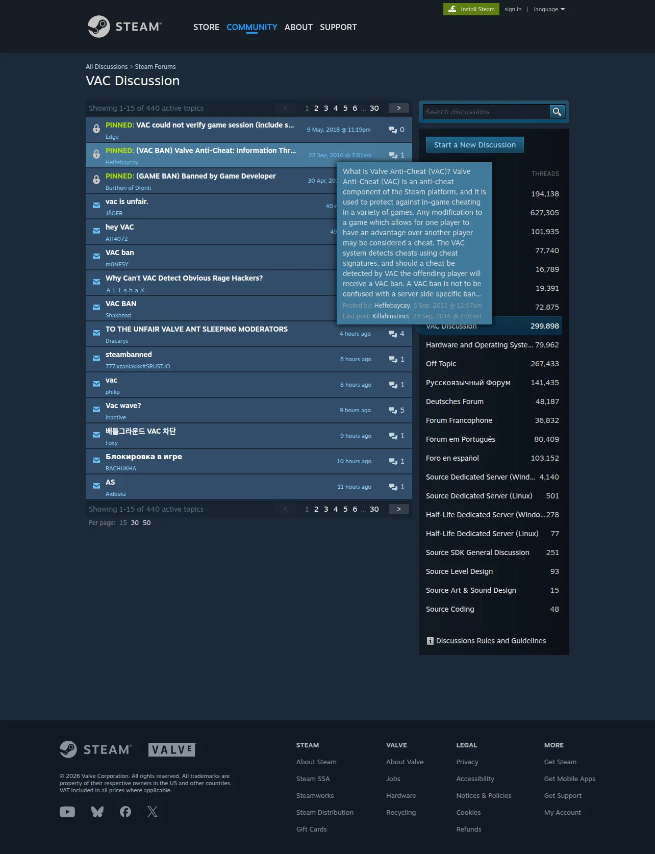The width and height of the screenshot is (655, 854).
Task: Click the envelope icon beside 'Vac wave?'
Action: tap(96, 409)
